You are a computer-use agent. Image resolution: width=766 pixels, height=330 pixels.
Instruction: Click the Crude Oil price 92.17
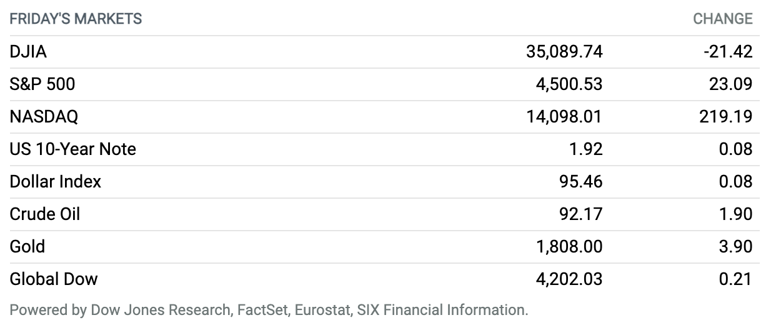pos(582,214)
